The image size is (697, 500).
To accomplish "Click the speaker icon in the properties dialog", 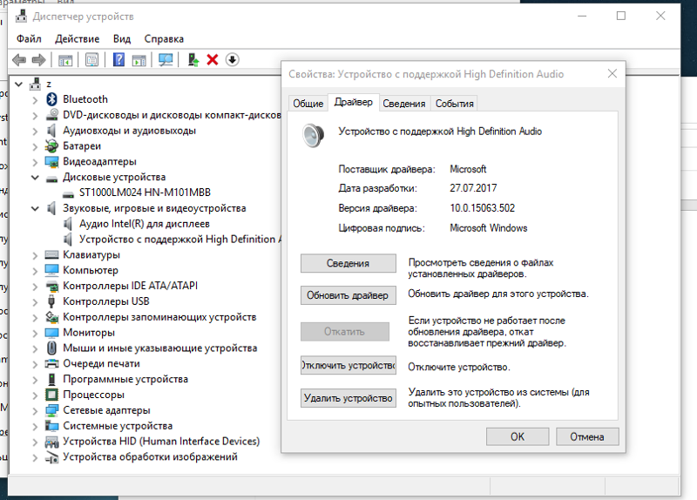I will click(x=313, y=136).
